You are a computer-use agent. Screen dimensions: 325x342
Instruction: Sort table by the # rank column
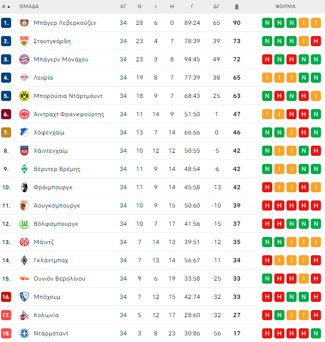[6, 7]
